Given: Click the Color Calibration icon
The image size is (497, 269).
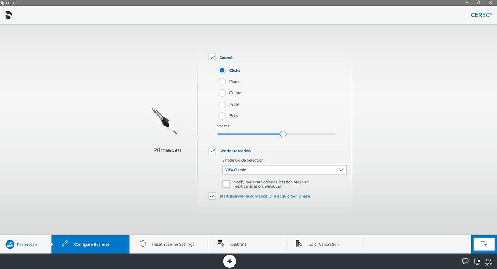Looking at the screenshot, I should pyautogui.click(x=299, y=244).
